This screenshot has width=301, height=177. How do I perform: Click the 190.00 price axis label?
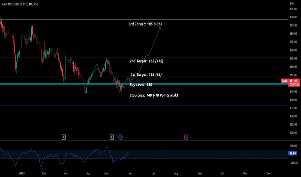[293, 17]
